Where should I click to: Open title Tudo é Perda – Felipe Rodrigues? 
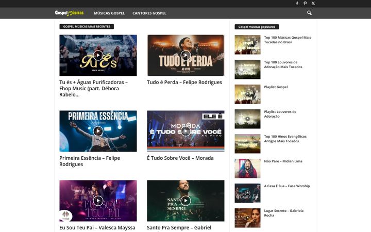pos(184,82)
